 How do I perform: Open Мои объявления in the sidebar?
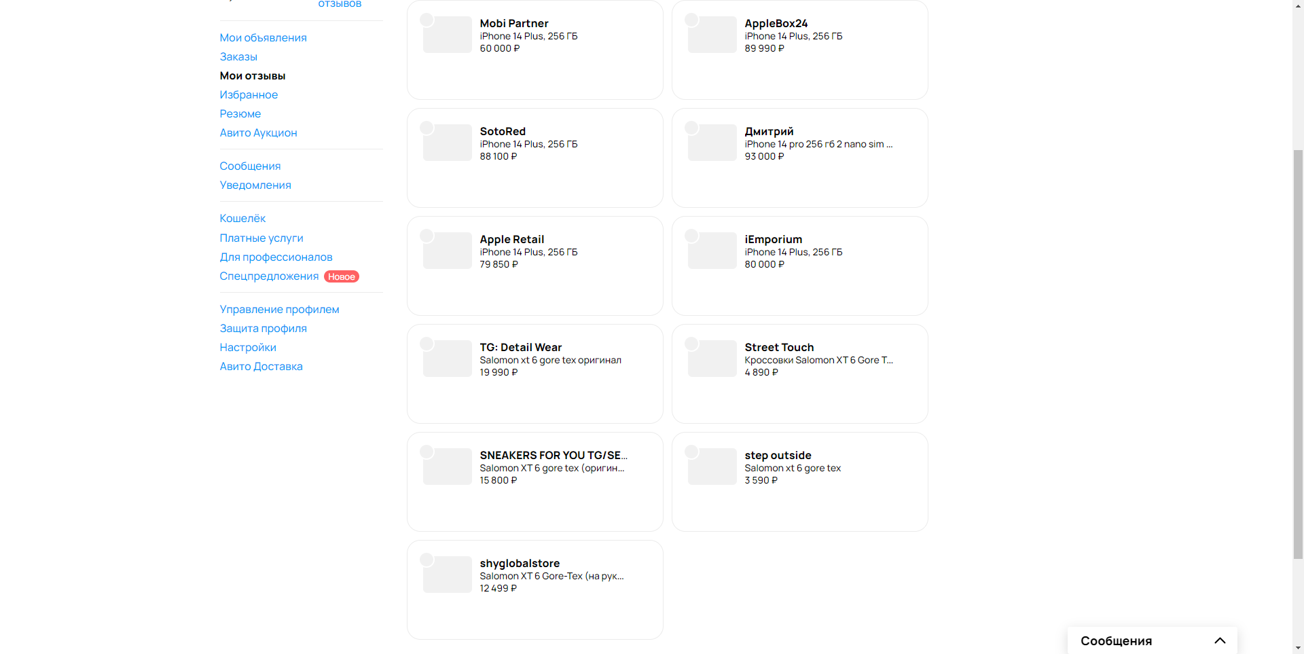(x=263, y=37)
